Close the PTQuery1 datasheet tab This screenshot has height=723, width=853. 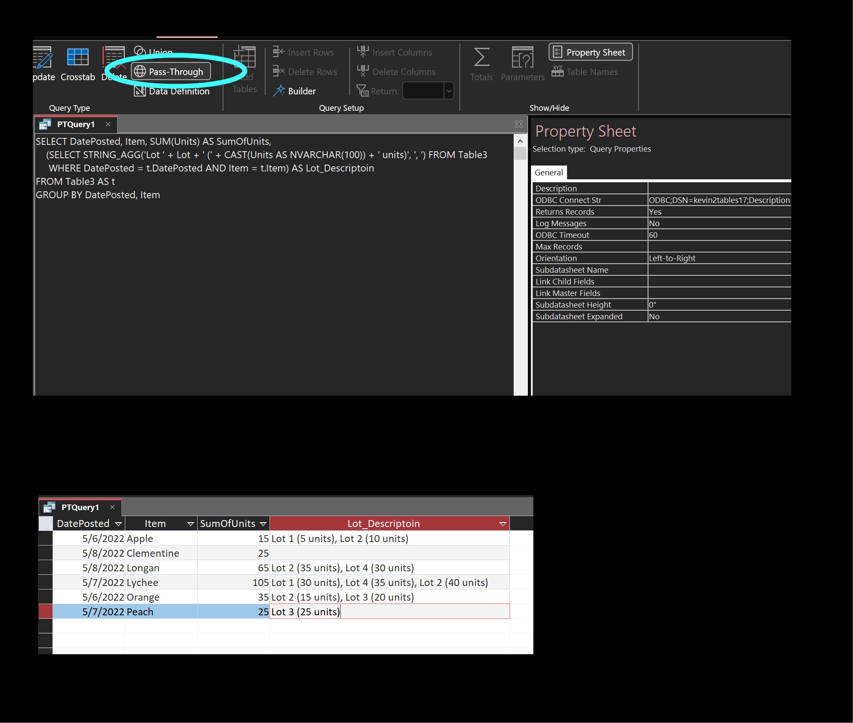coord(112,507)
